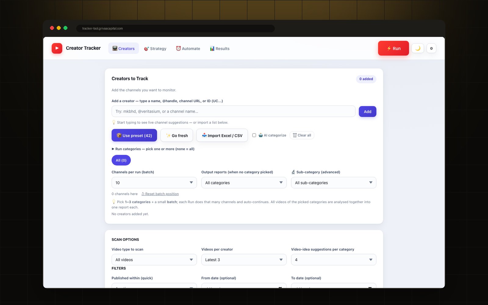Click the No creators added yet text
This screenshot has height=305, width=488.
coord(130,214)
